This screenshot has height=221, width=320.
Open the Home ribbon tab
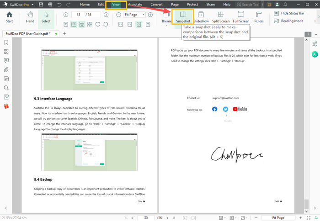85,4
